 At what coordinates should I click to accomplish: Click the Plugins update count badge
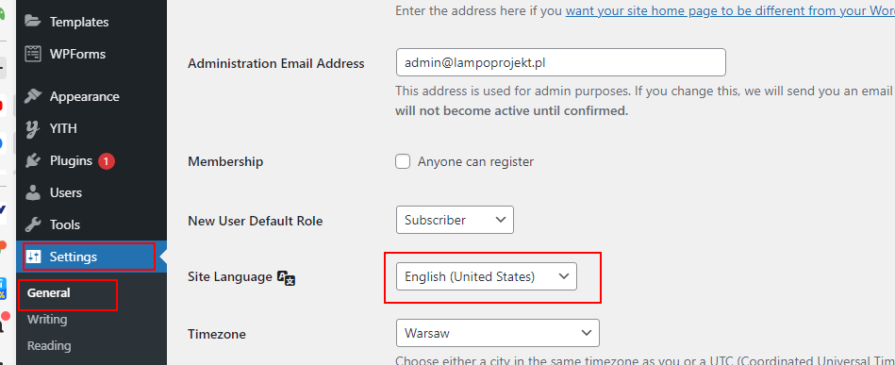click(107, 161)
